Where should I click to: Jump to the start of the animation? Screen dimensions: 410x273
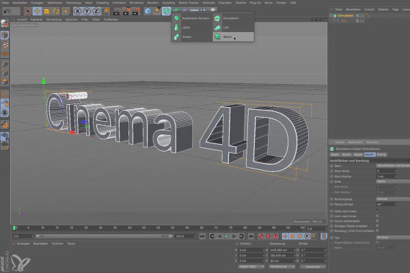pos(202,236)
